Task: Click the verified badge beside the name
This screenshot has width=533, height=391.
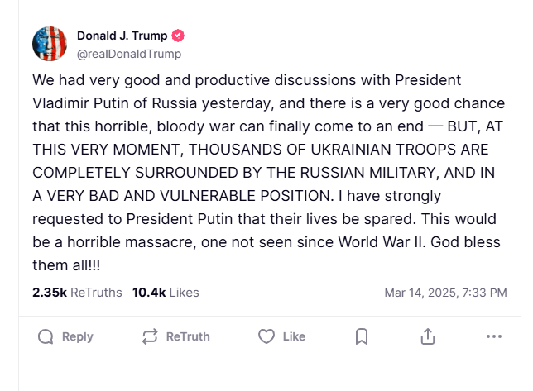Action: click(x=178, y=36)
